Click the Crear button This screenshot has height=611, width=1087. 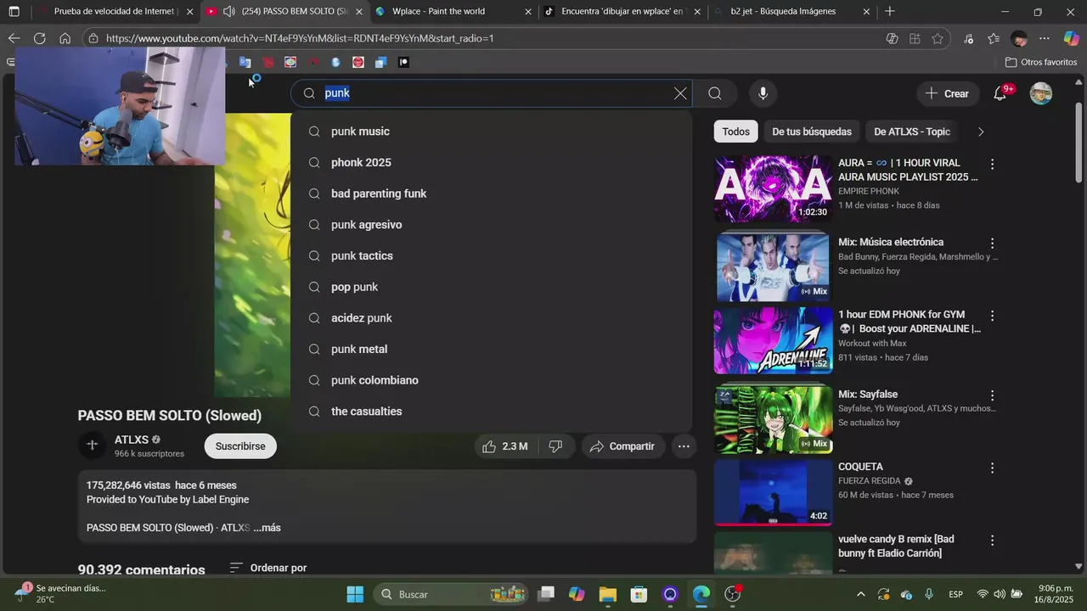click(x=947, y=93)
